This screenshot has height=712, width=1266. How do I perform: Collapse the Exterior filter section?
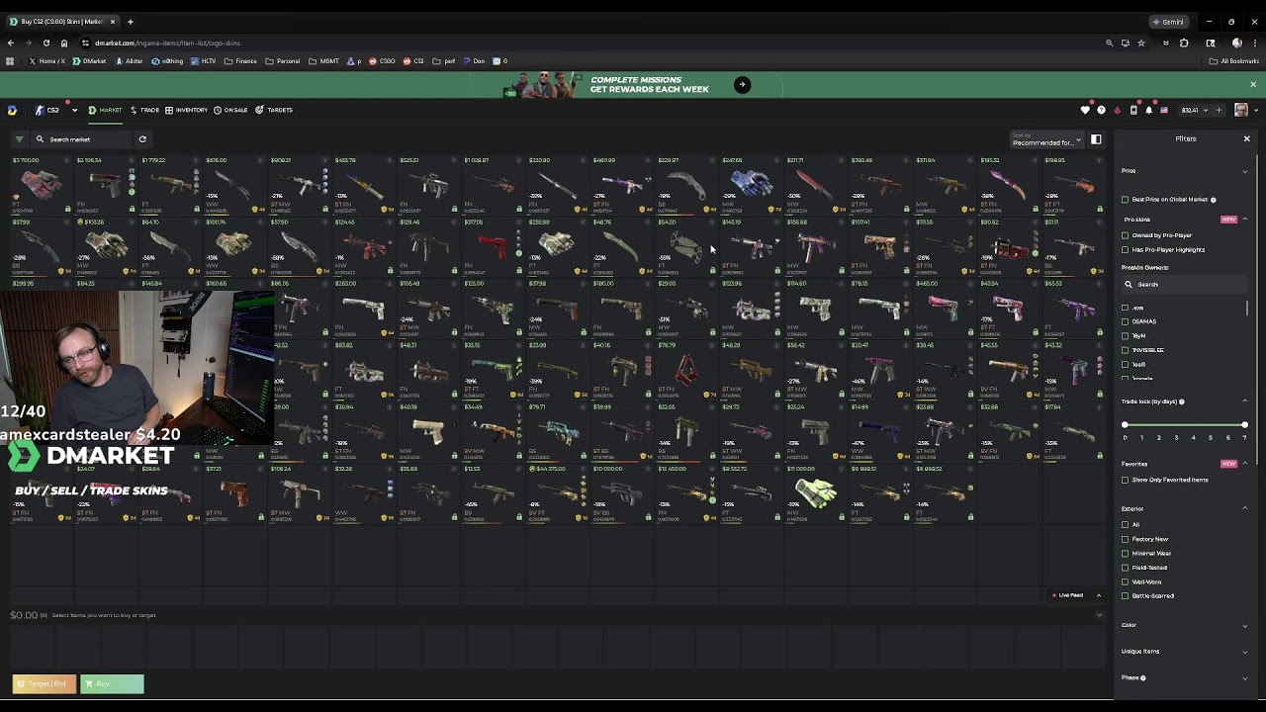[1245, 508]
